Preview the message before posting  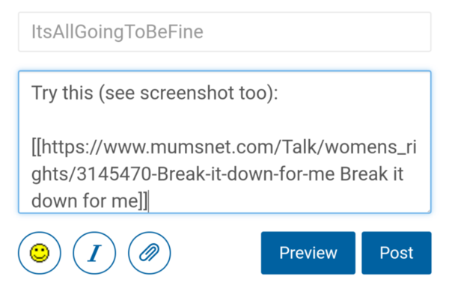point(308,253)
